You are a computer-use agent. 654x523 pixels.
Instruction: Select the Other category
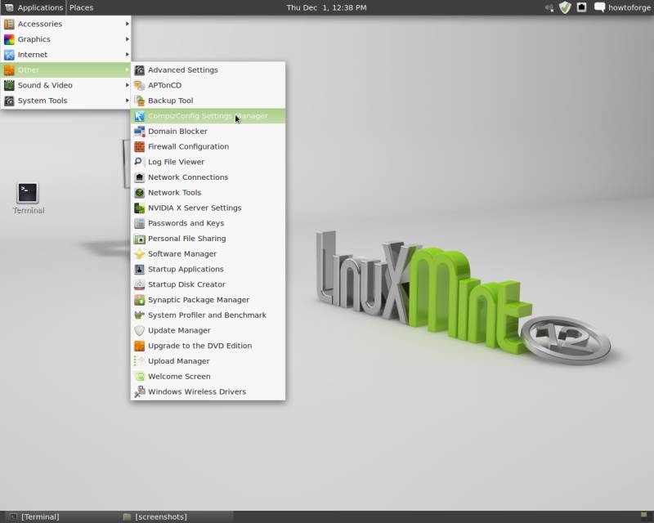pos(66,70)
